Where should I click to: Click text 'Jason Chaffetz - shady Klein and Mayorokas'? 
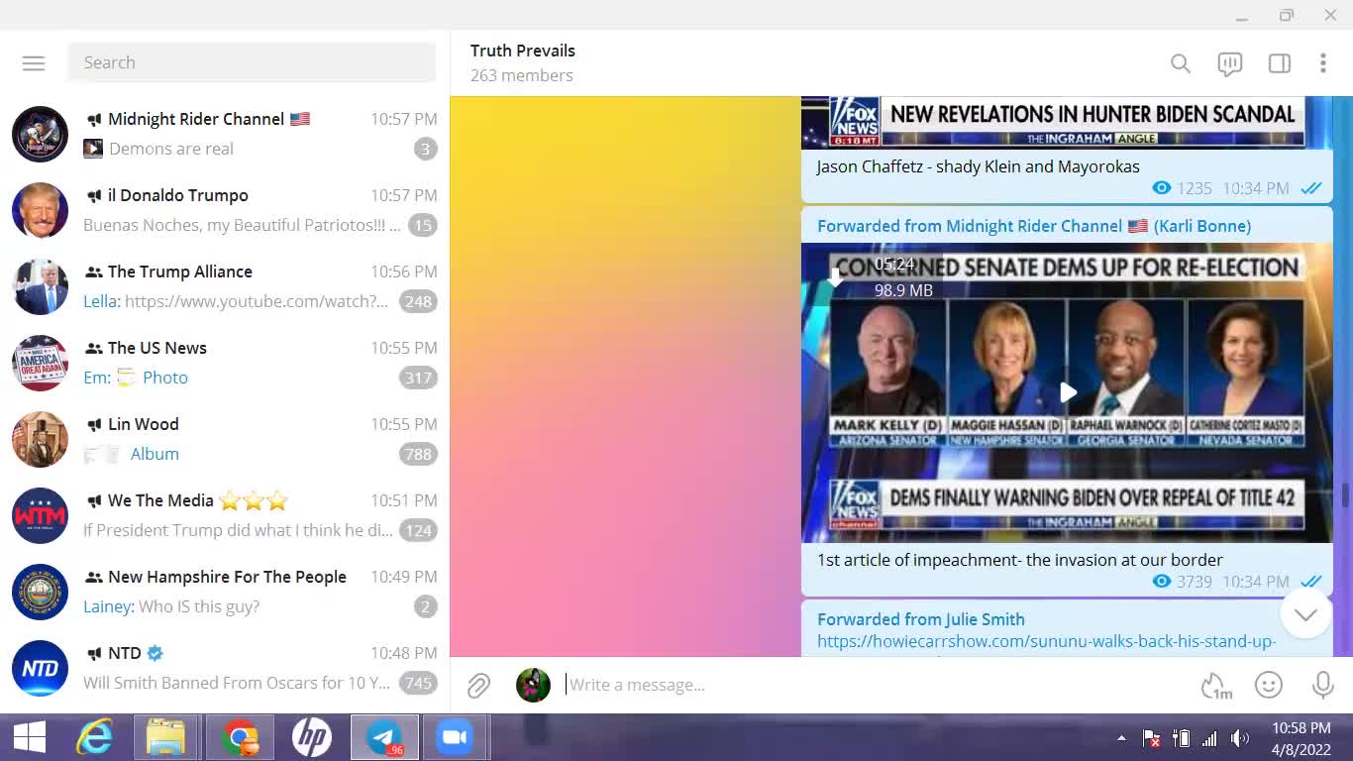[x=978, y=166]
